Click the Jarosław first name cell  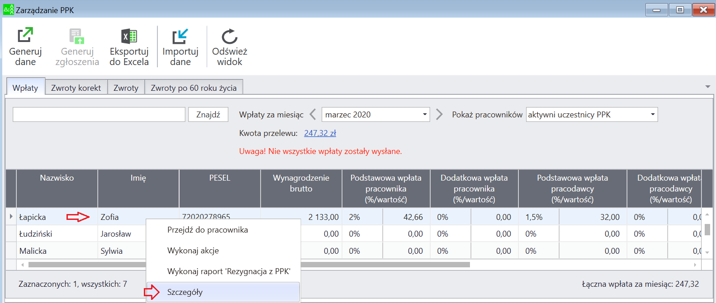tap(122, 234)
